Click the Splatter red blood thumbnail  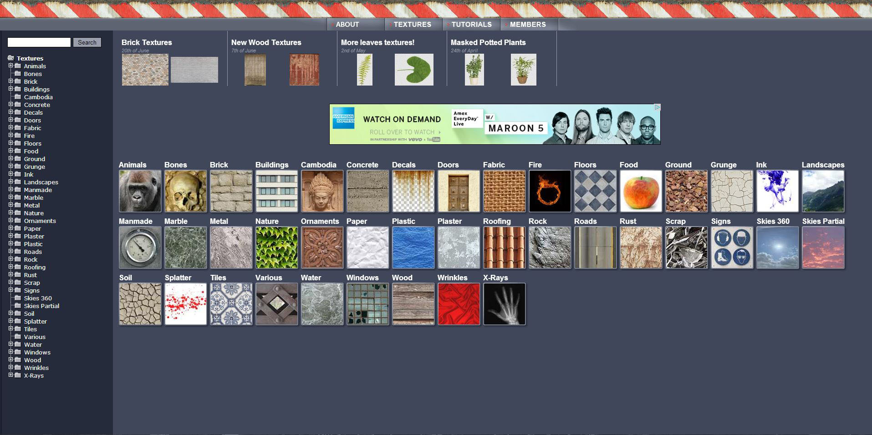click(185, 304)
